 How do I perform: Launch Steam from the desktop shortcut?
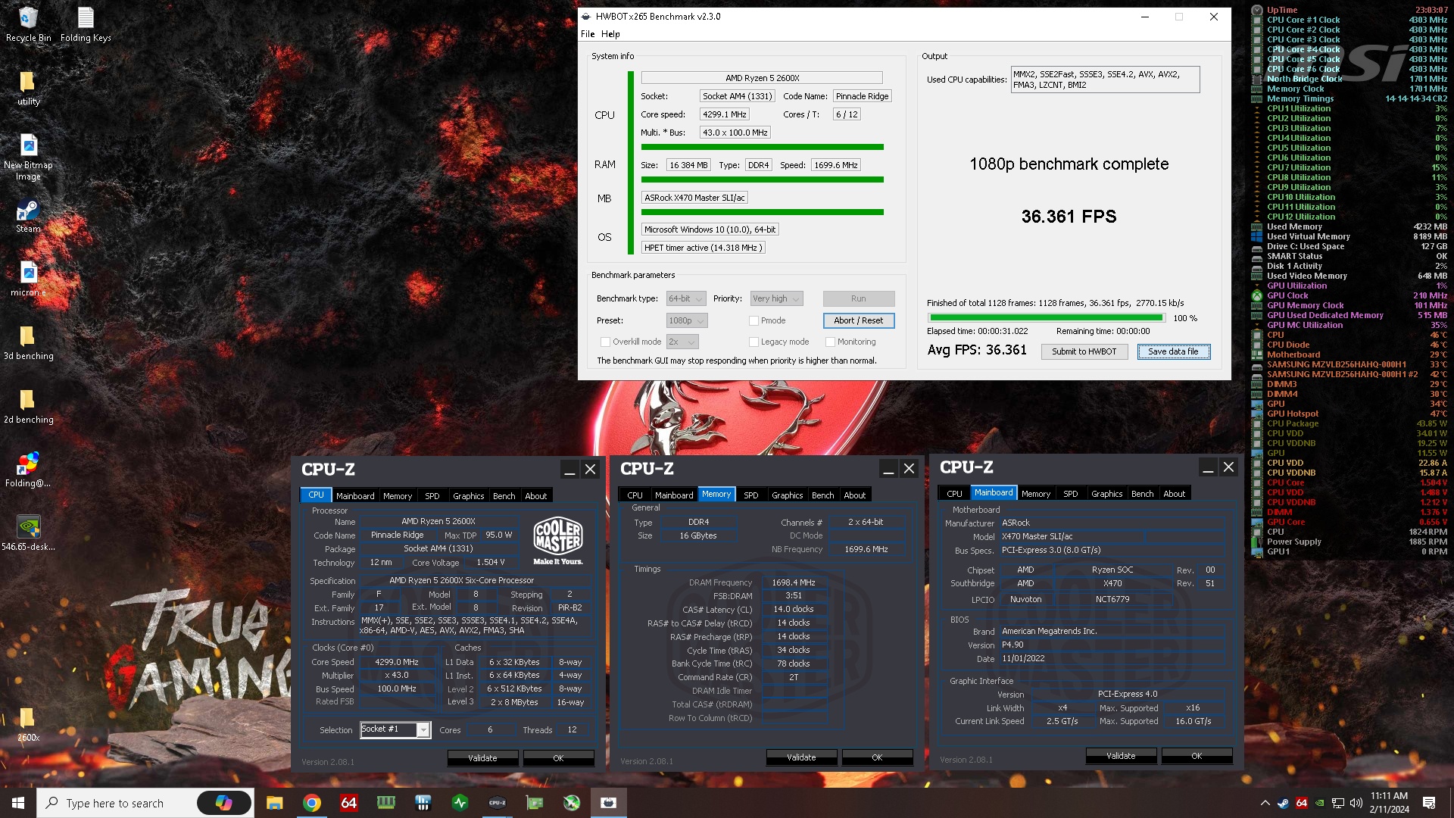(x=28, y=216)
